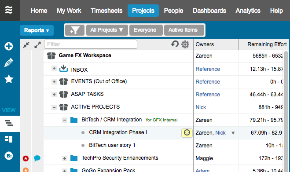Click the yellow target focus icon

[187, 133]
